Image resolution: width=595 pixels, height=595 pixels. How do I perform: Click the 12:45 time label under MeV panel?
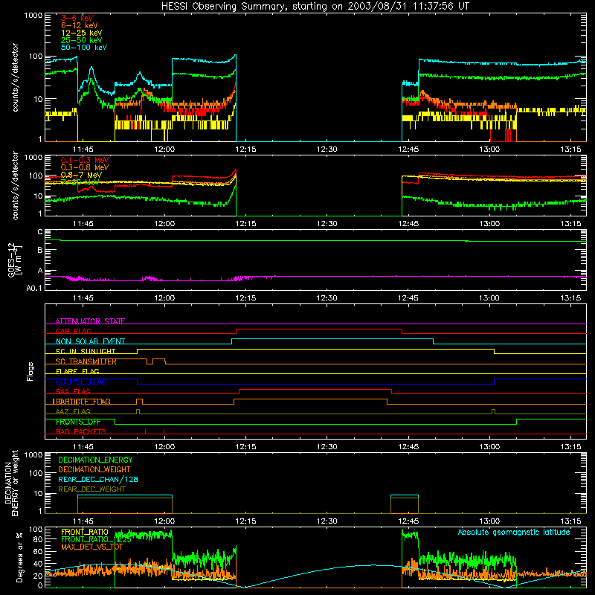tap(408, 224)
